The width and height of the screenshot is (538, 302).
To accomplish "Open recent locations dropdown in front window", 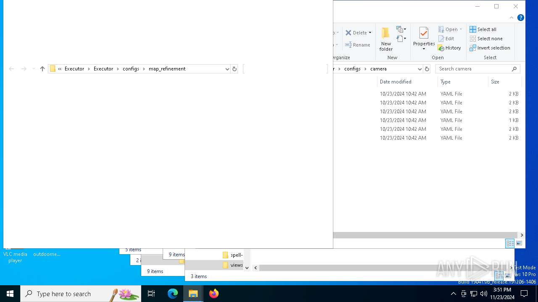I will [x=34, y=69].
